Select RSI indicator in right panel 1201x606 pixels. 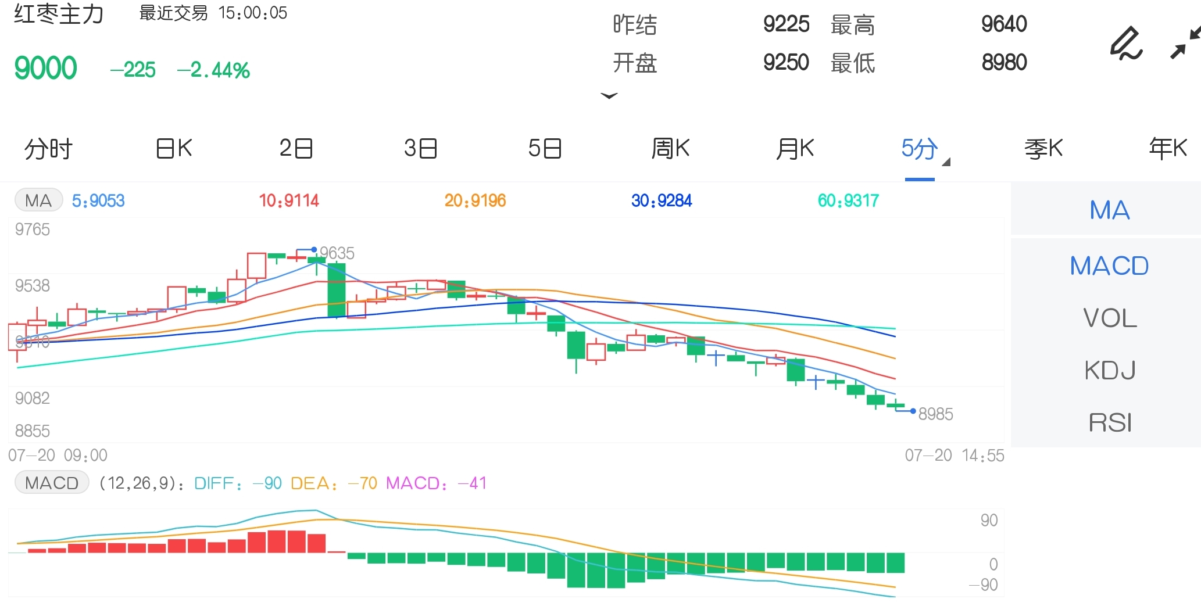click(x=1109, y=422)
